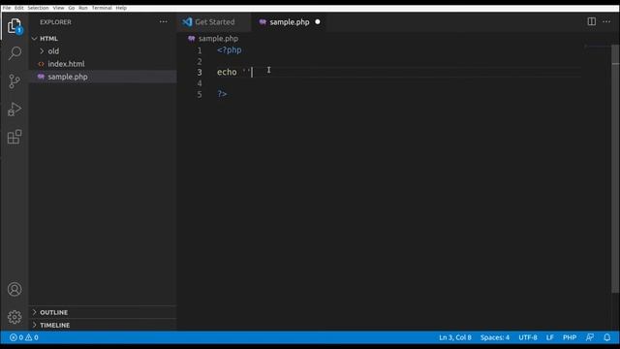Switch to the sample.php tab

[x=289, y=22]
